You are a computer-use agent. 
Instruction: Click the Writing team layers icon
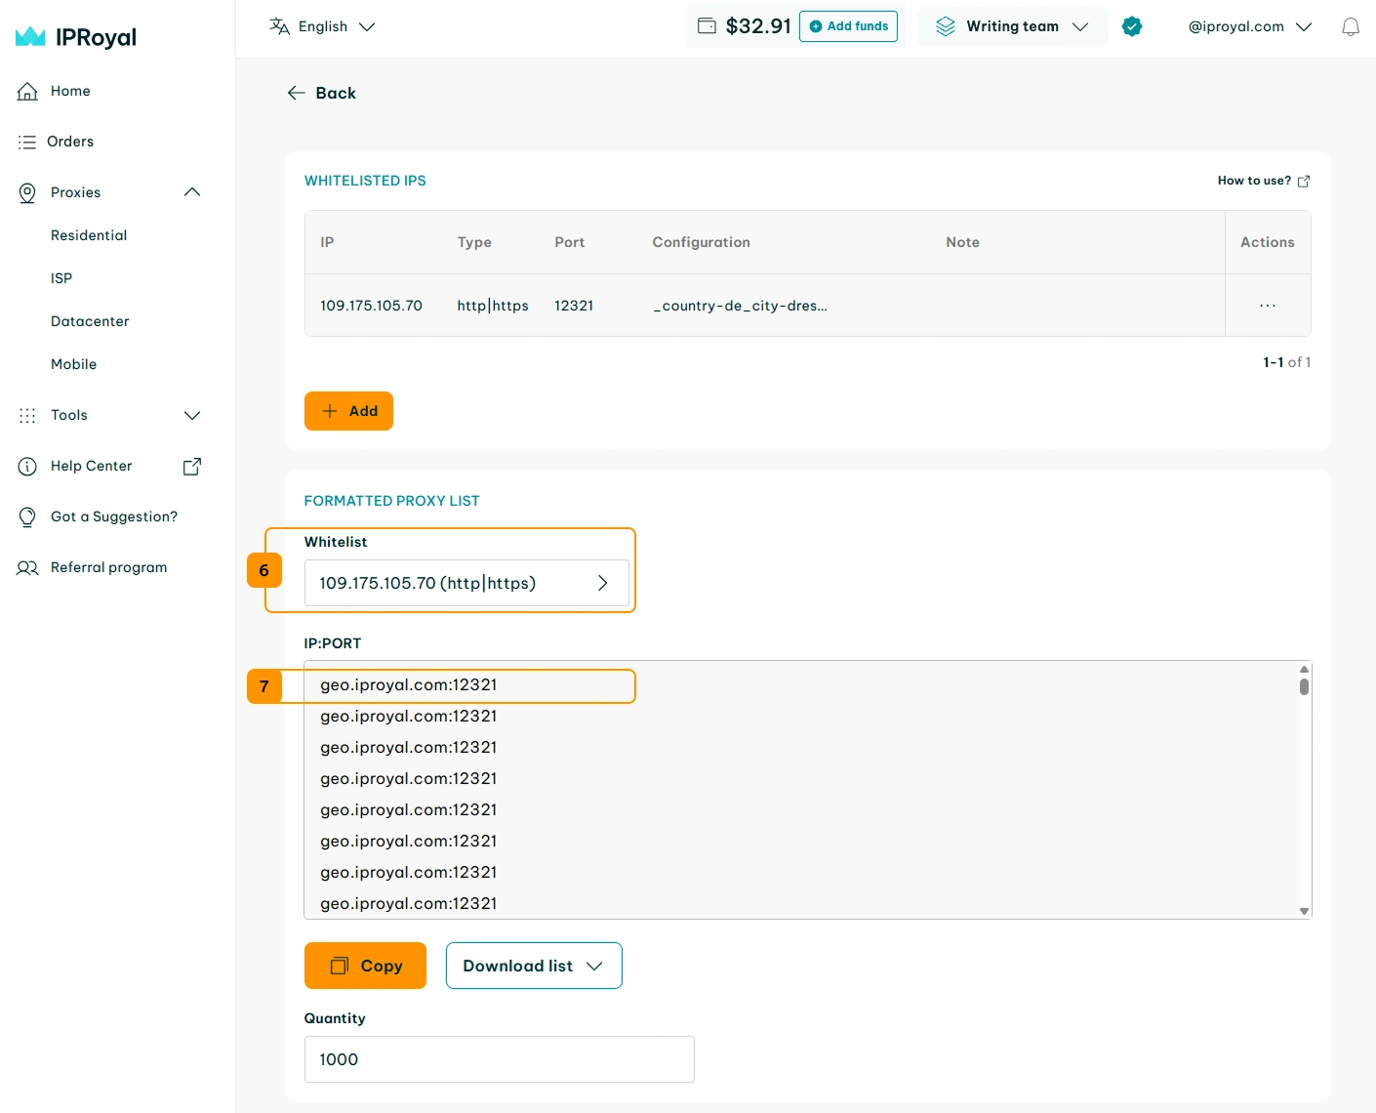coord(945,26)
